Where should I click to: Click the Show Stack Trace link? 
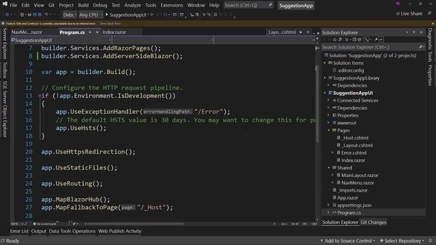point(110,24)
